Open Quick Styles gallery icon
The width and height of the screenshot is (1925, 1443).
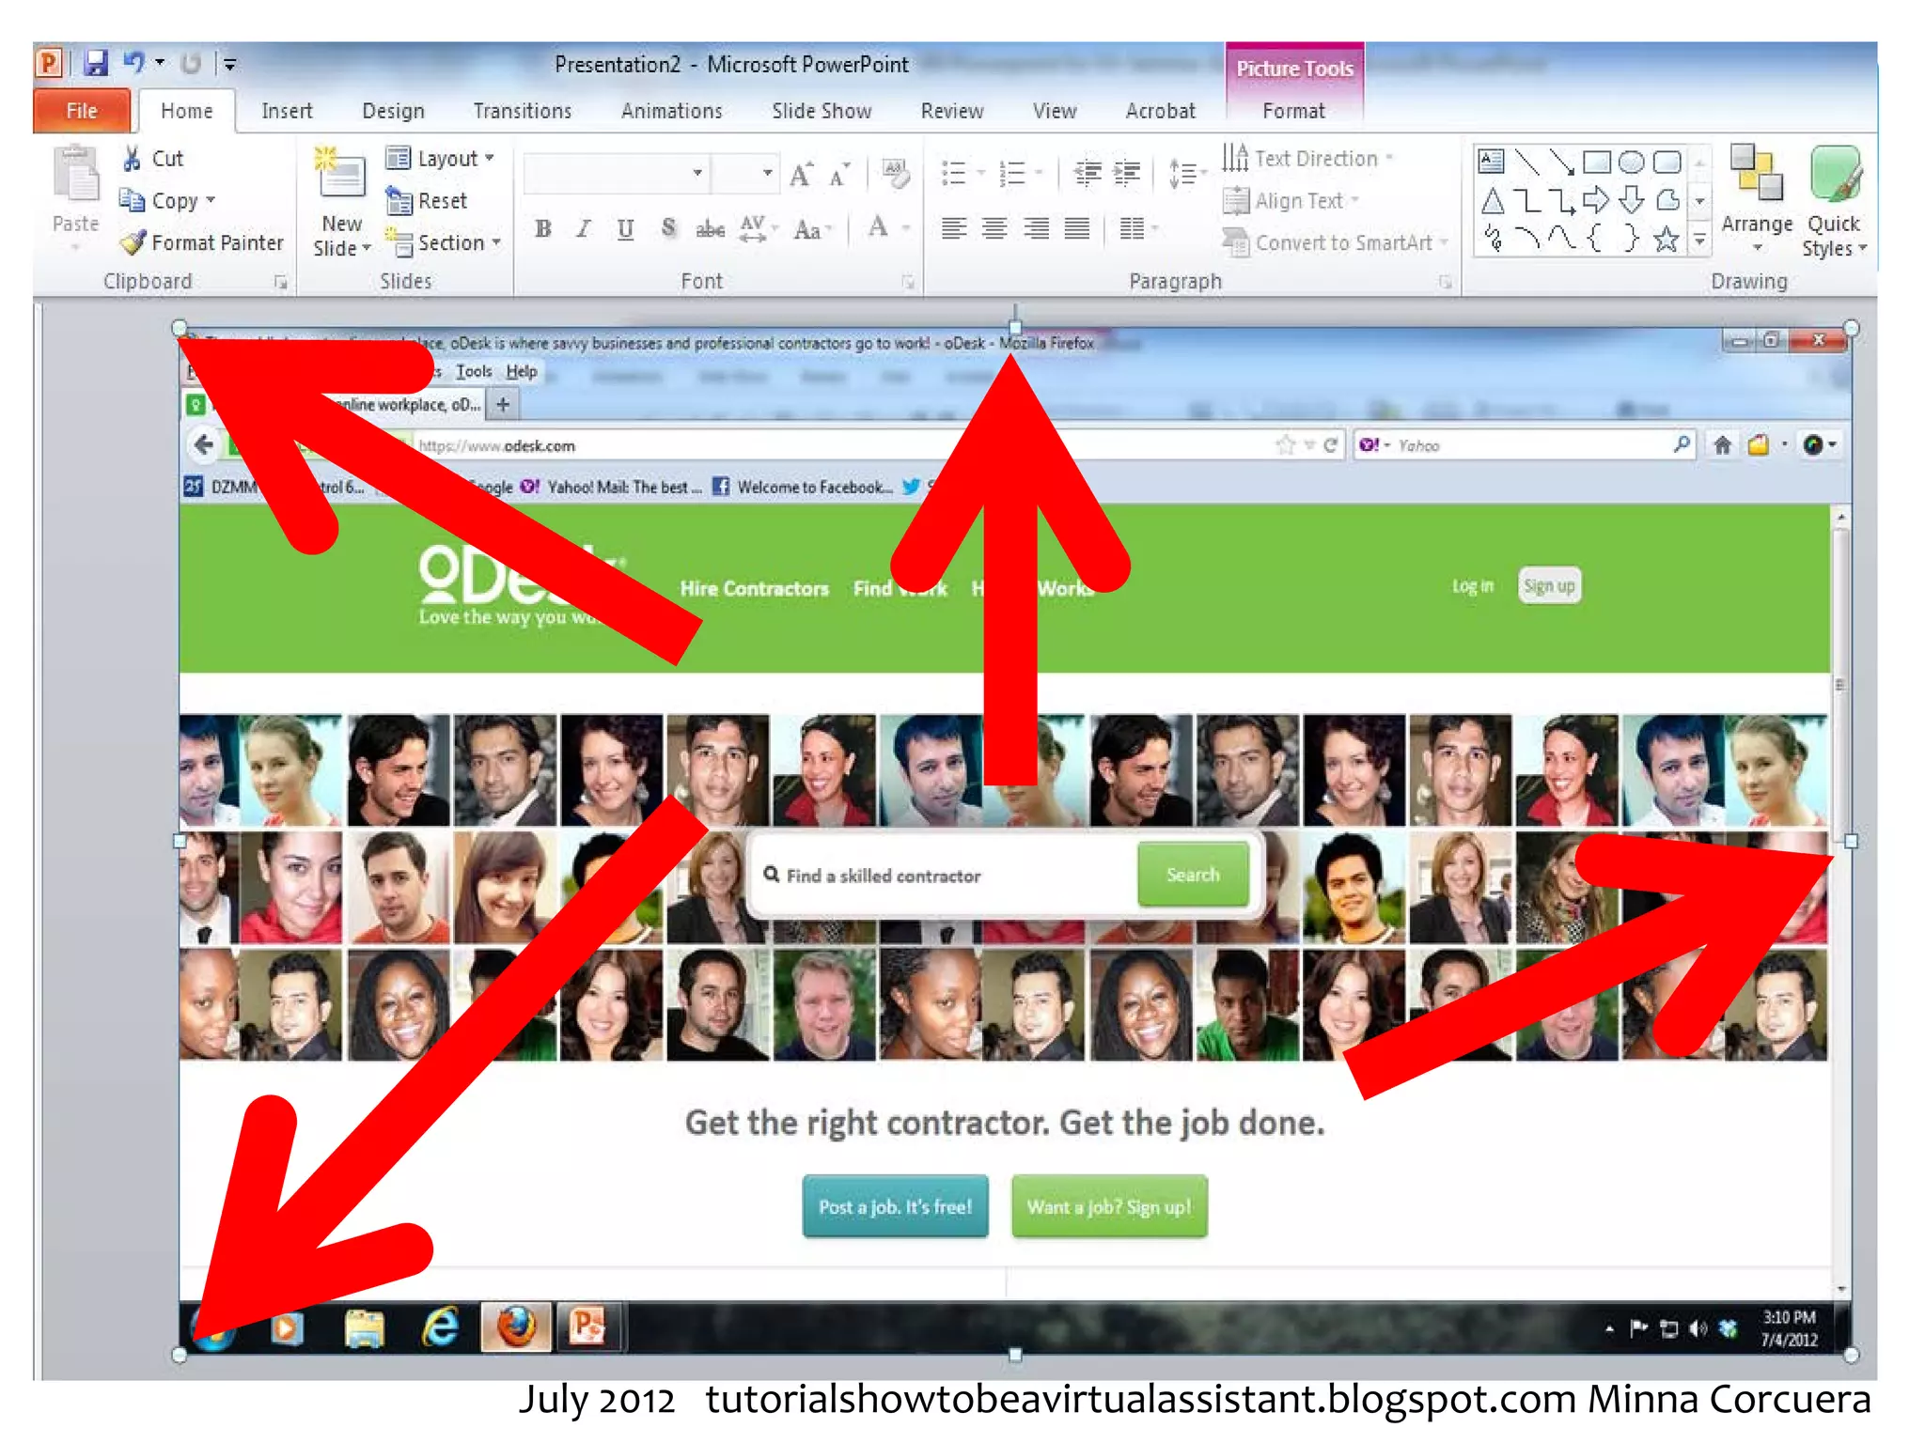pos(1834,174)
